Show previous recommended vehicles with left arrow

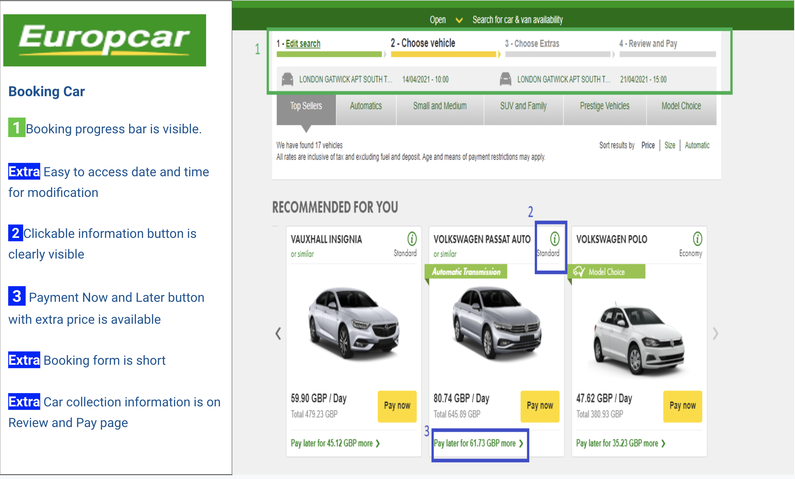[x=278, y=333]
